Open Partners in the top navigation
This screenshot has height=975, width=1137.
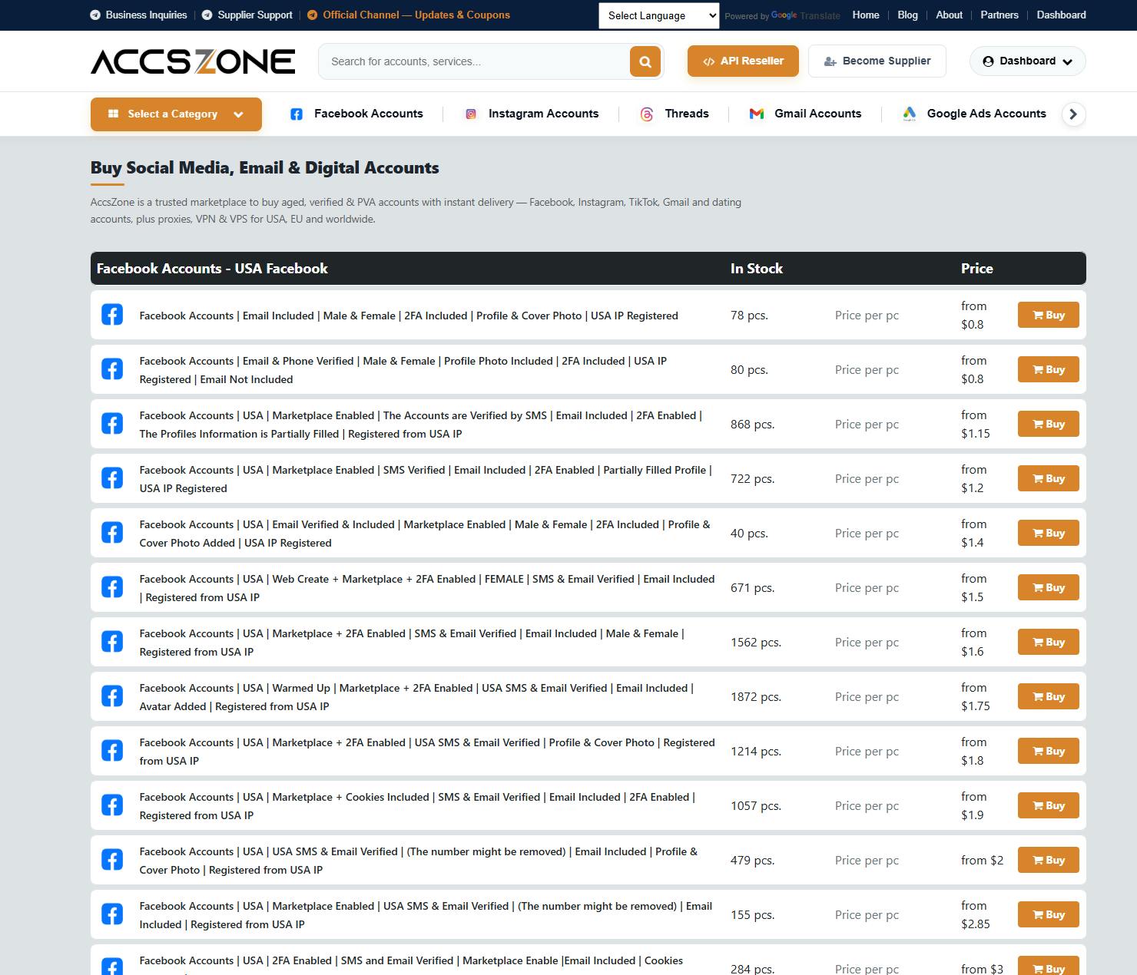tap(999, 15)
